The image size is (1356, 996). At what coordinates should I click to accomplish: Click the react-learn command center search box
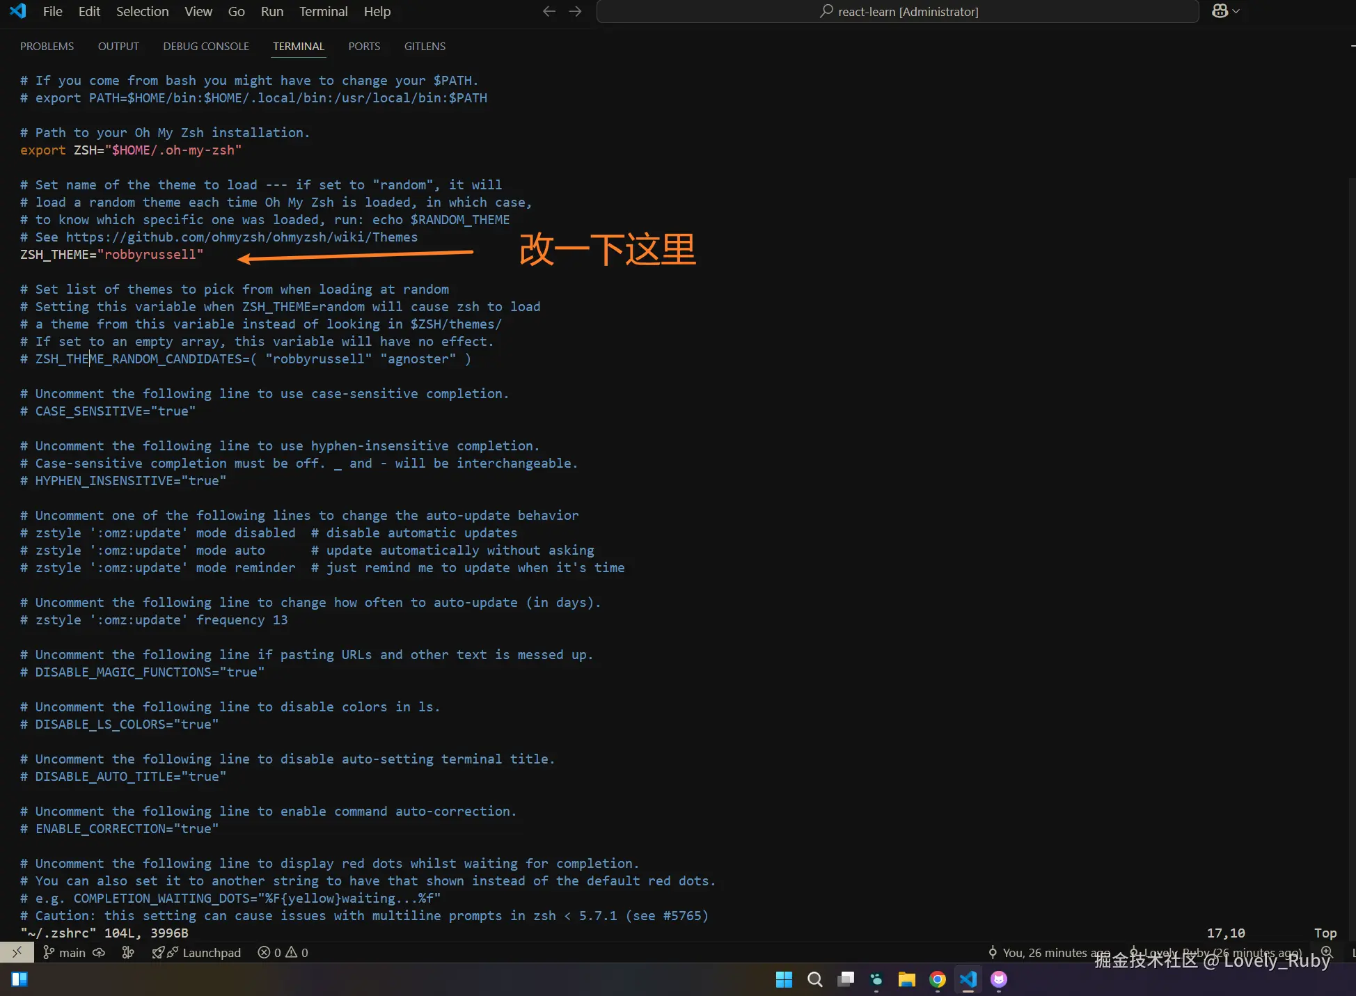click(898, 11)
